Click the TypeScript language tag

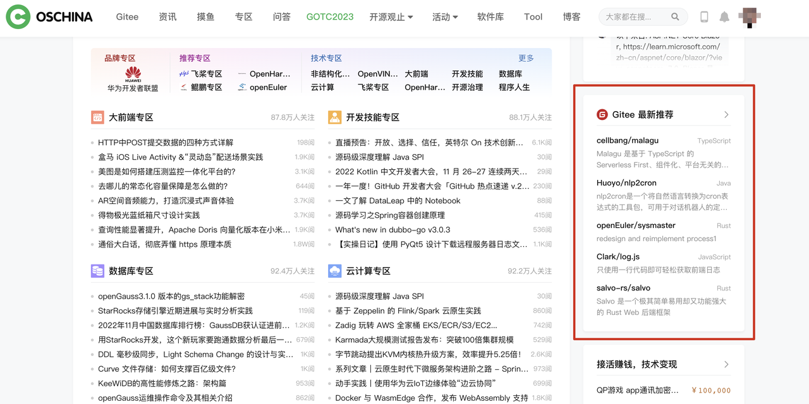(x=714, y=141)
